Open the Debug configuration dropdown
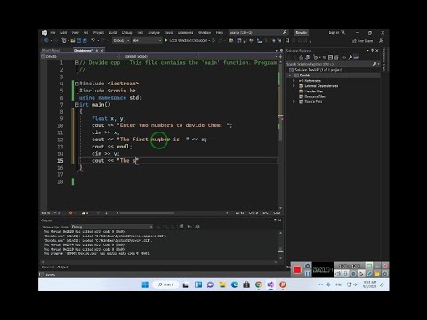The image size is (427, 320). 121,40
